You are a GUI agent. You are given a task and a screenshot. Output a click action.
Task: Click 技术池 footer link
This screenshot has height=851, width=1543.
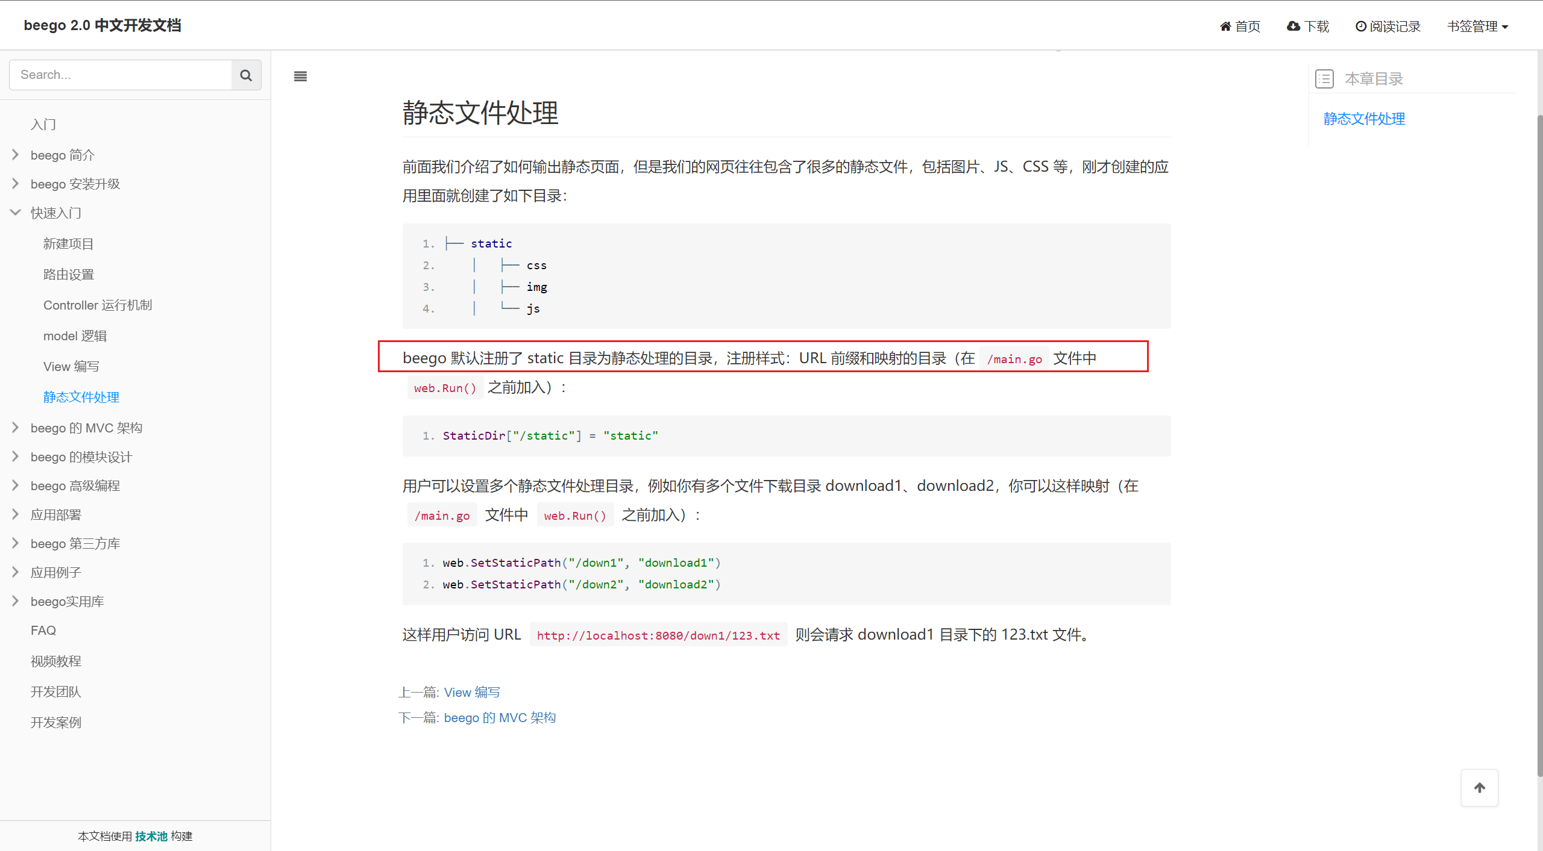151,837
